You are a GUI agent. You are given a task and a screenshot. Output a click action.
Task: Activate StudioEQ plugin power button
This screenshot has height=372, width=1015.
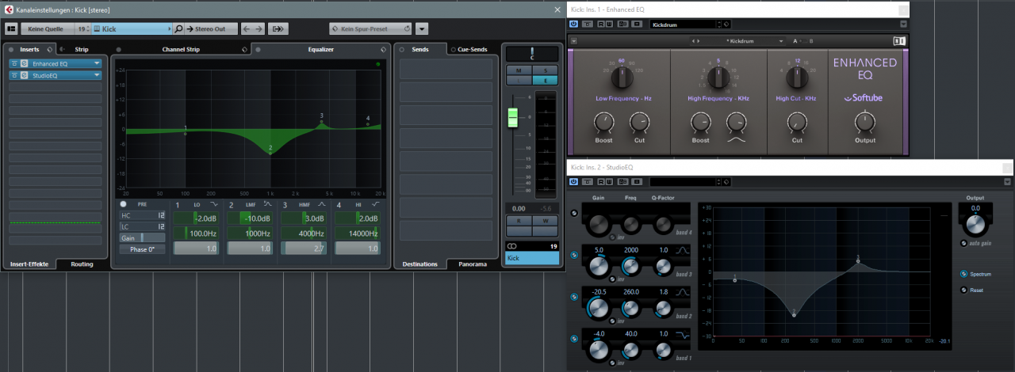[574, 182]
